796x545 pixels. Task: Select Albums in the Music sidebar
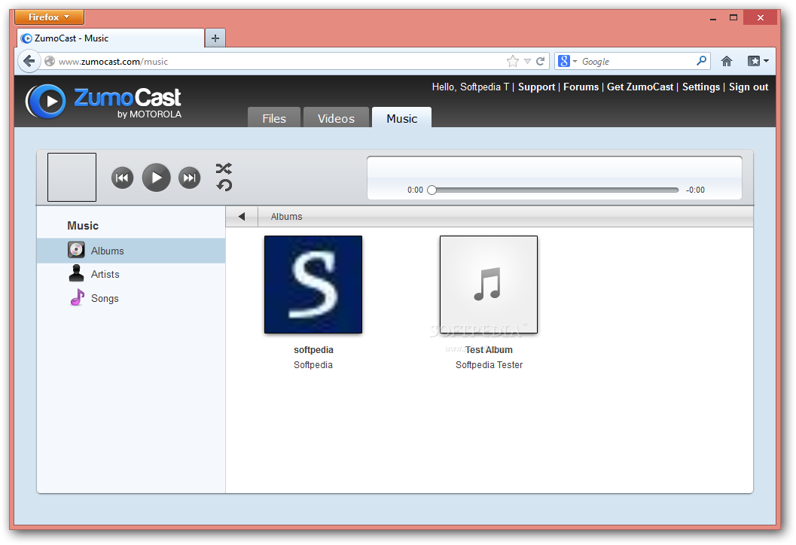tap(131, 251)
